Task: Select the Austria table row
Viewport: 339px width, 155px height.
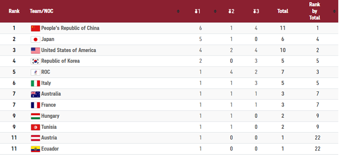Action: tap(169, 138)
